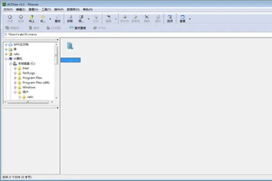Click the path address field
This screenshot has height=181, width=272.
pyautogui.click(x=138, y=34)
